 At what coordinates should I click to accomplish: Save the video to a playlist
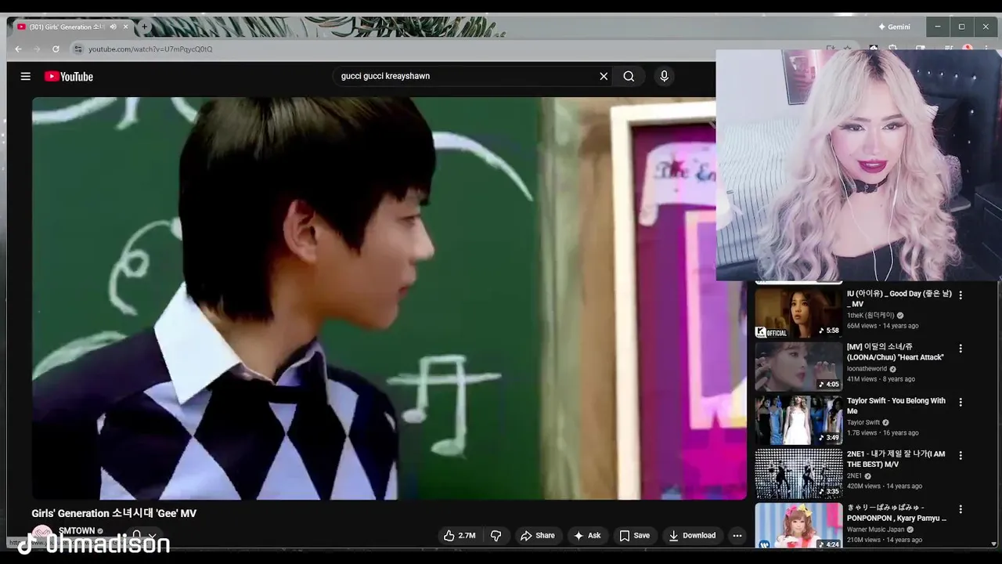tap(635, 536)
